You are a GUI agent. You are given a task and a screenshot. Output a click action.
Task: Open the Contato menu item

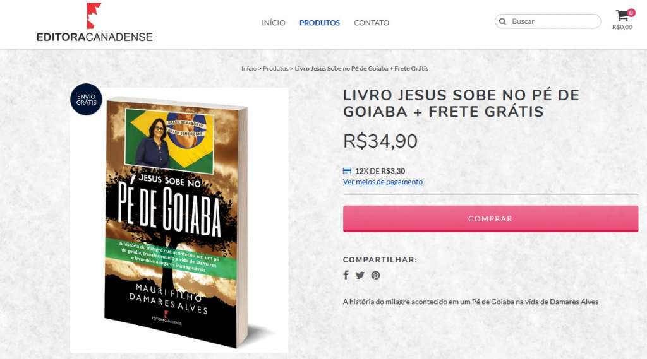[372, 23]
